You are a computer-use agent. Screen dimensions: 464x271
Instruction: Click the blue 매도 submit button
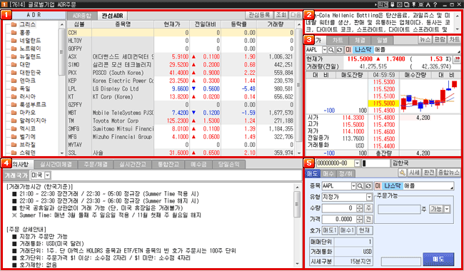coord(438,259)
